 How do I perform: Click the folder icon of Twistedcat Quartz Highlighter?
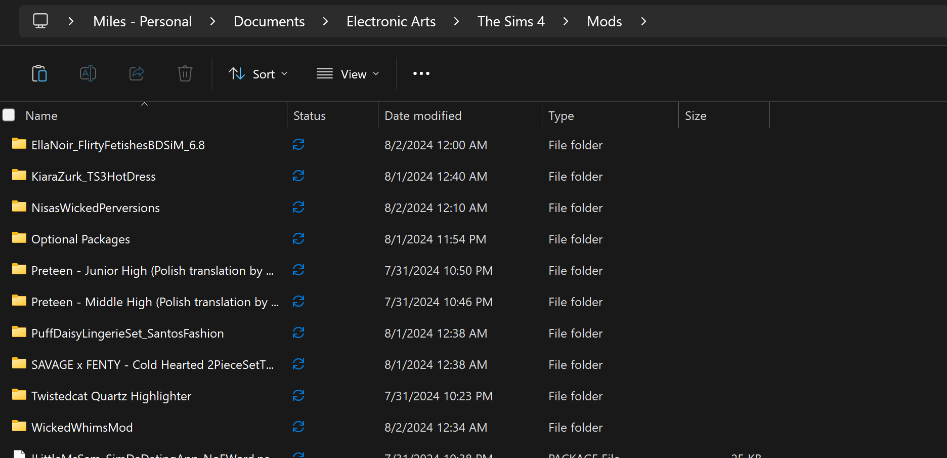(x=19, y=395)
